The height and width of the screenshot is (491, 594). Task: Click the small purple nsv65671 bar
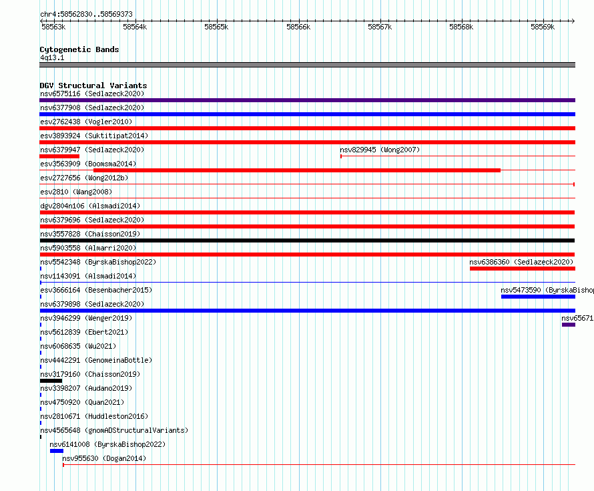pos(569,325)
